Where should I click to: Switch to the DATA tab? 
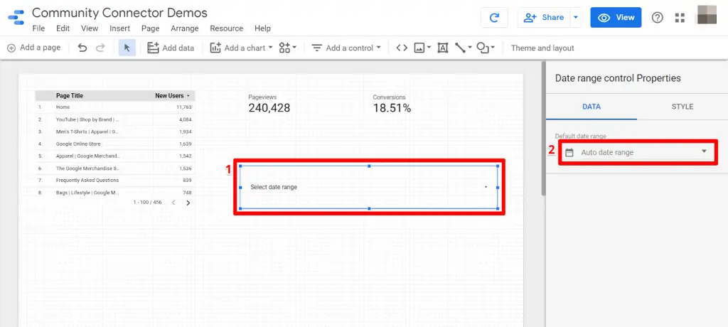[591, 107]
